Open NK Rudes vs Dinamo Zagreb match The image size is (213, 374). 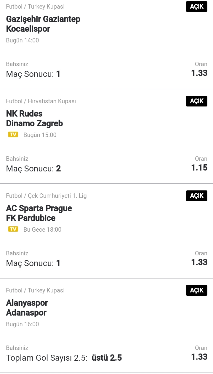tap(34, 119)
